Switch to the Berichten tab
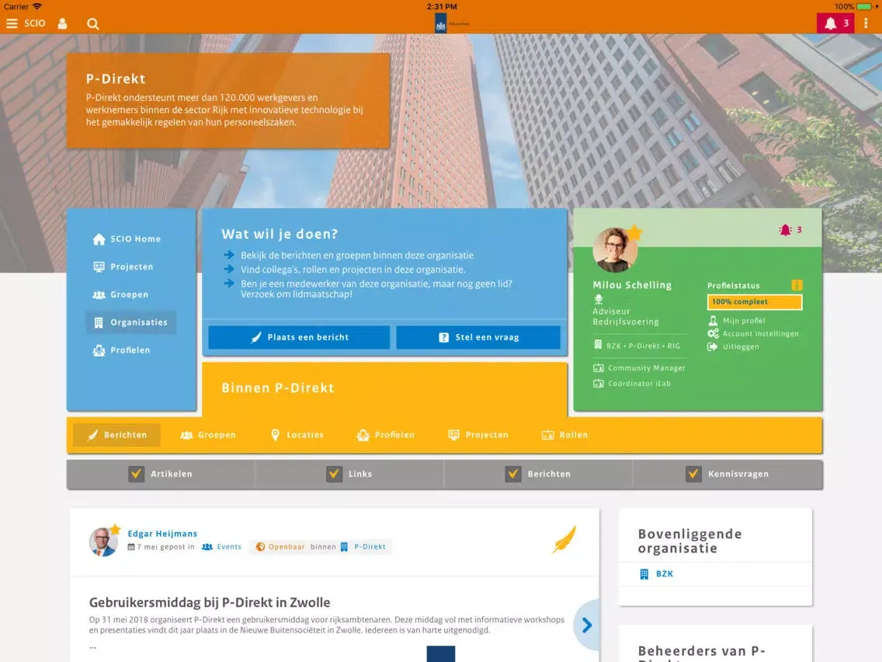The height and width of the screenshot is (662, 882). pyautogui.click(x=117, y=435)
